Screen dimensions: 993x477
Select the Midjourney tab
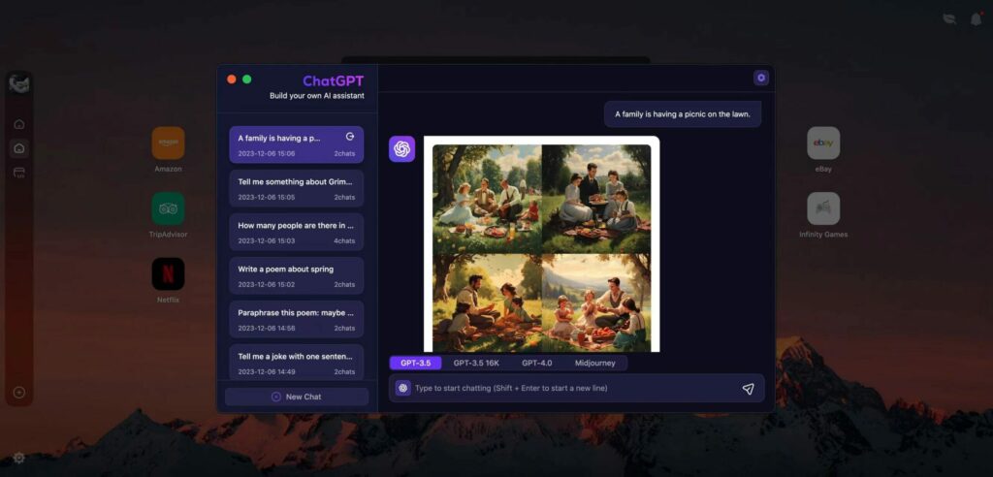(x=594, y=363)
